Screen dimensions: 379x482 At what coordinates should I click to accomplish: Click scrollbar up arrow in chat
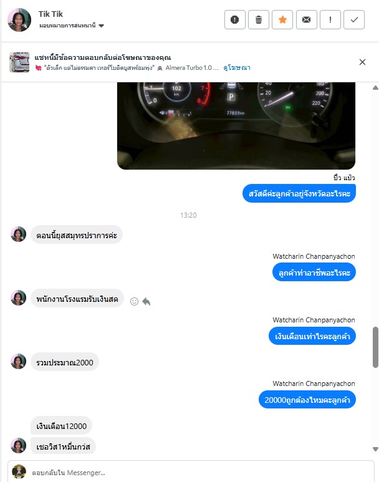(x=375, y=88)
